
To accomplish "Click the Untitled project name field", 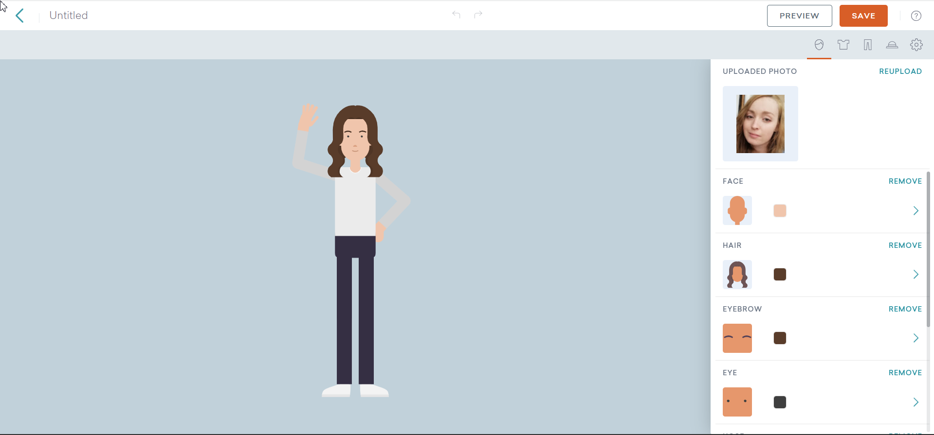I will pos(69,16).
